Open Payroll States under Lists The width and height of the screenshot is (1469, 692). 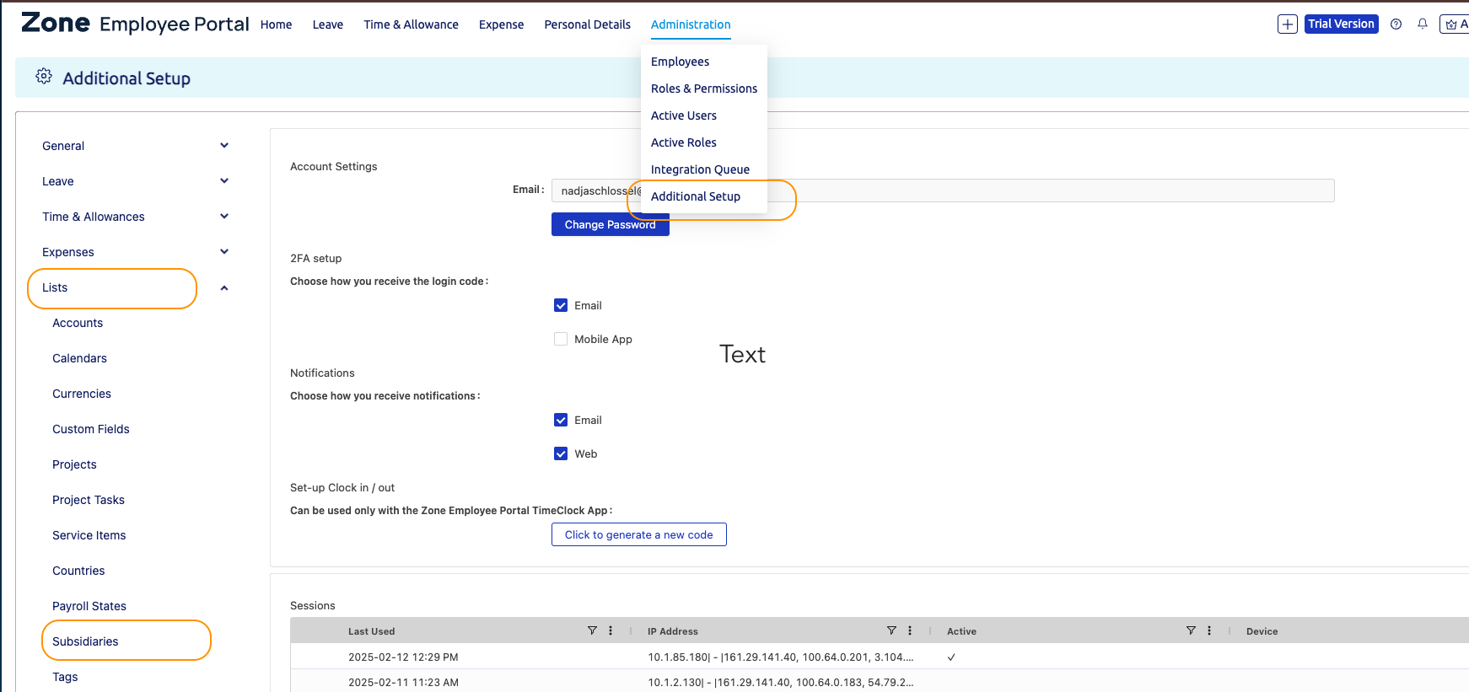89,606
